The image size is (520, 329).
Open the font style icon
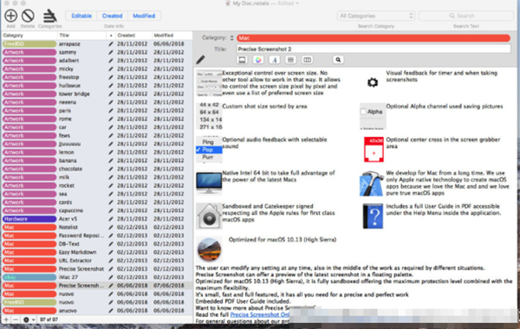click(x=274, y=60)
